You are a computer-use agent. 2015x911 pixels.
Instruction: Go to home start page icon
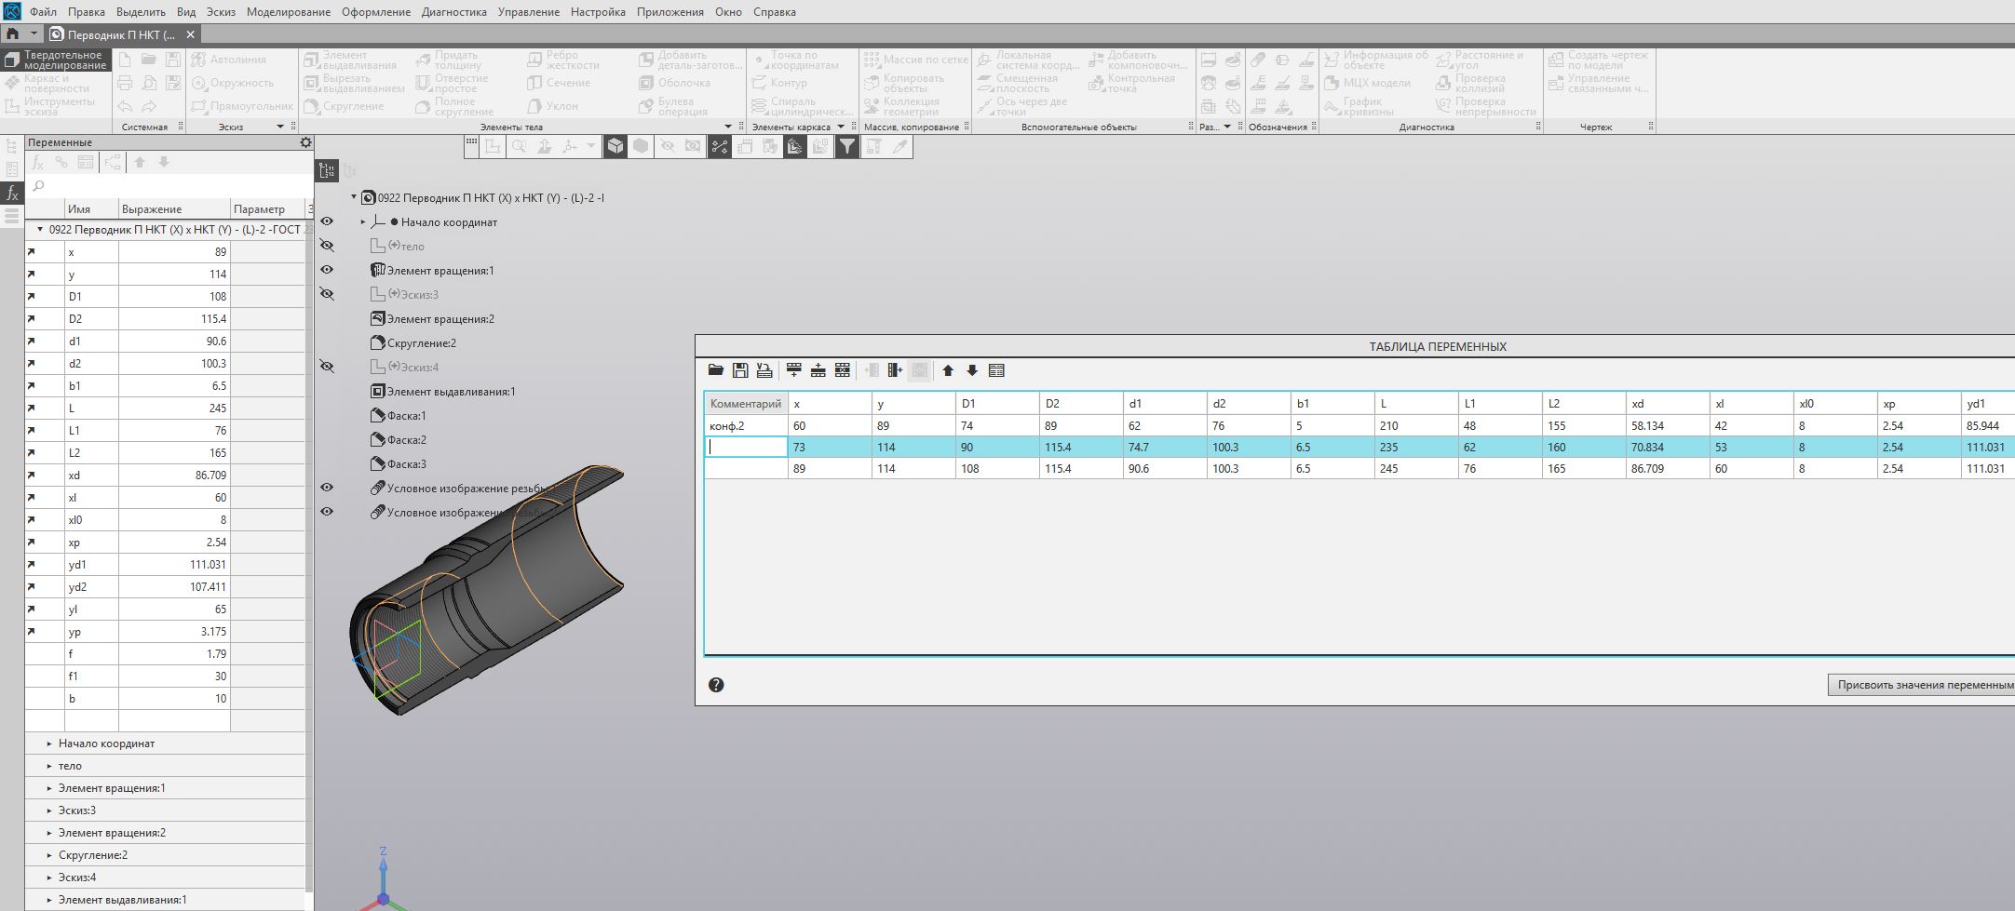[12, 33]
